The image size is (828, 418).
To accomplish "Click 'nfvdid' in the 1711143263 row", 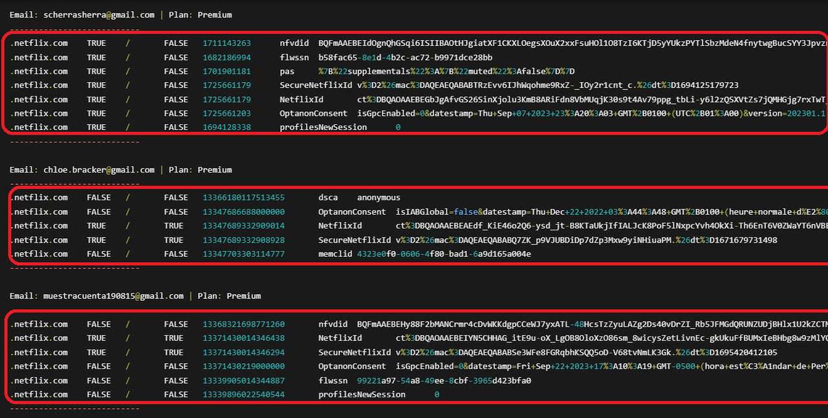I will 294,43.
